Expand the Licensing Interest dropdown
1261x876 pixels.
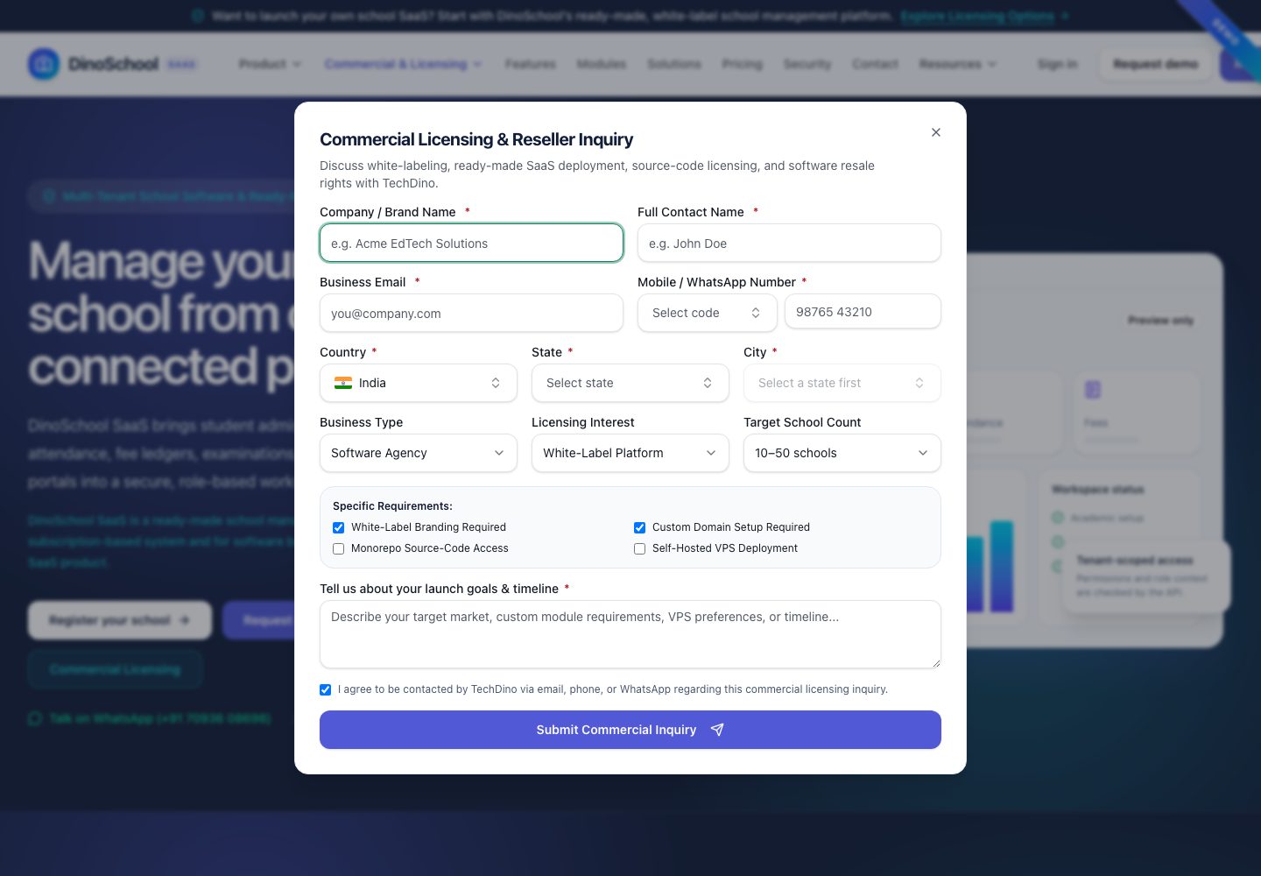pos(630,453)
